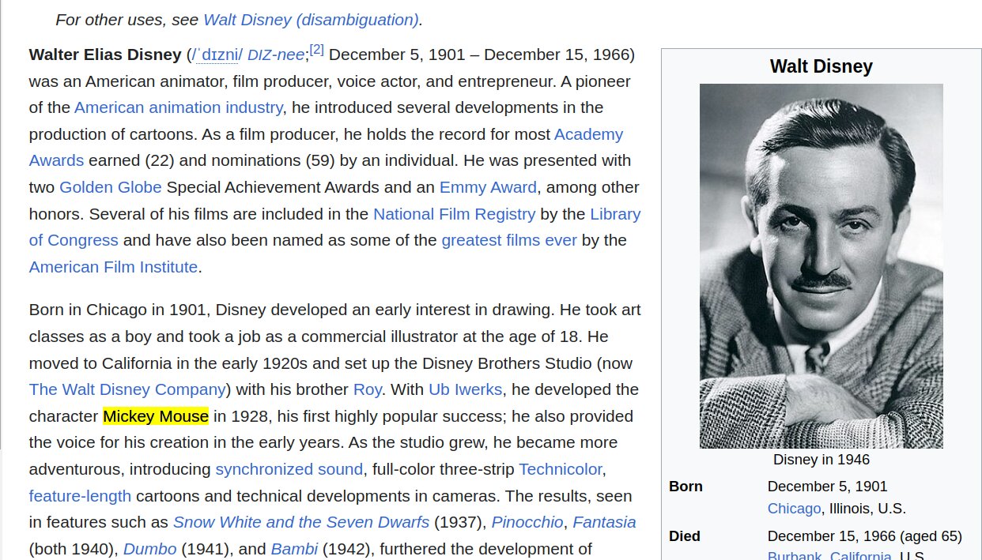The image size is (982, 560).
Task: Click the highlighted Mickey Mouse text
Action: point(156,416)
